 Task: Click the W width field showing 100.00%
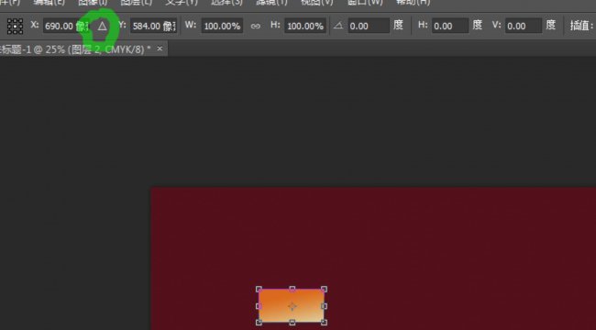click(222, 26)
